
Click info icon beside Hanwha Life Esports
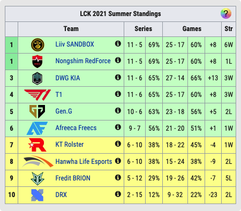pos(118,161)
